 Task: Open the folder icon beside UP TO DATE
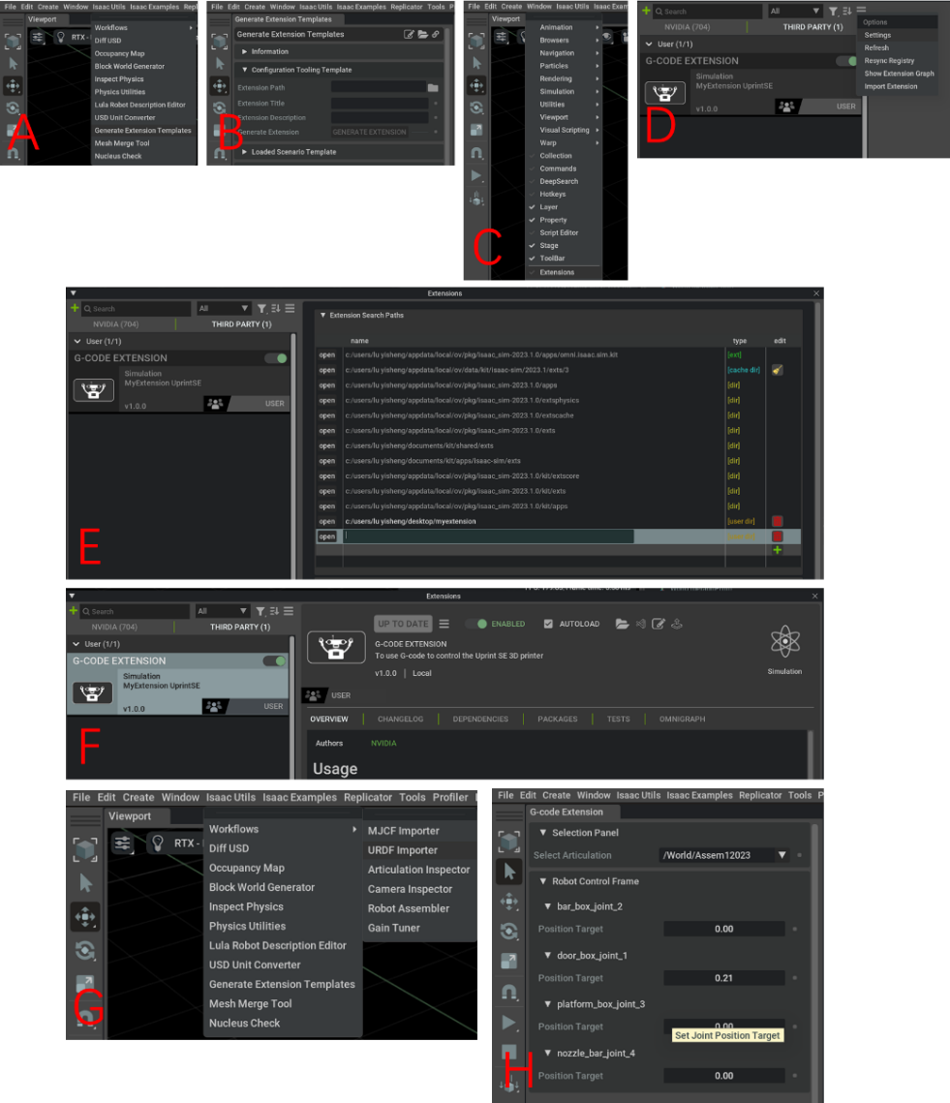[x=622, y=624]
